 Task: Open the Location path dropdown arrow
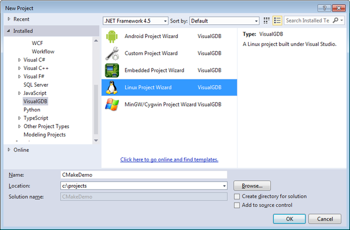tap(224, 186)
